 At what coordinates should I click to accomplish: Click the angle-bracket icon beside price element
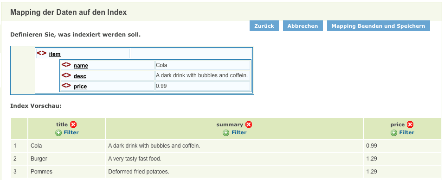click(x=66, y=86)
